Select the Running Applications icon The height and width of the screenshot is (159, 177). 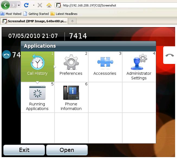(x=37, y=93)
